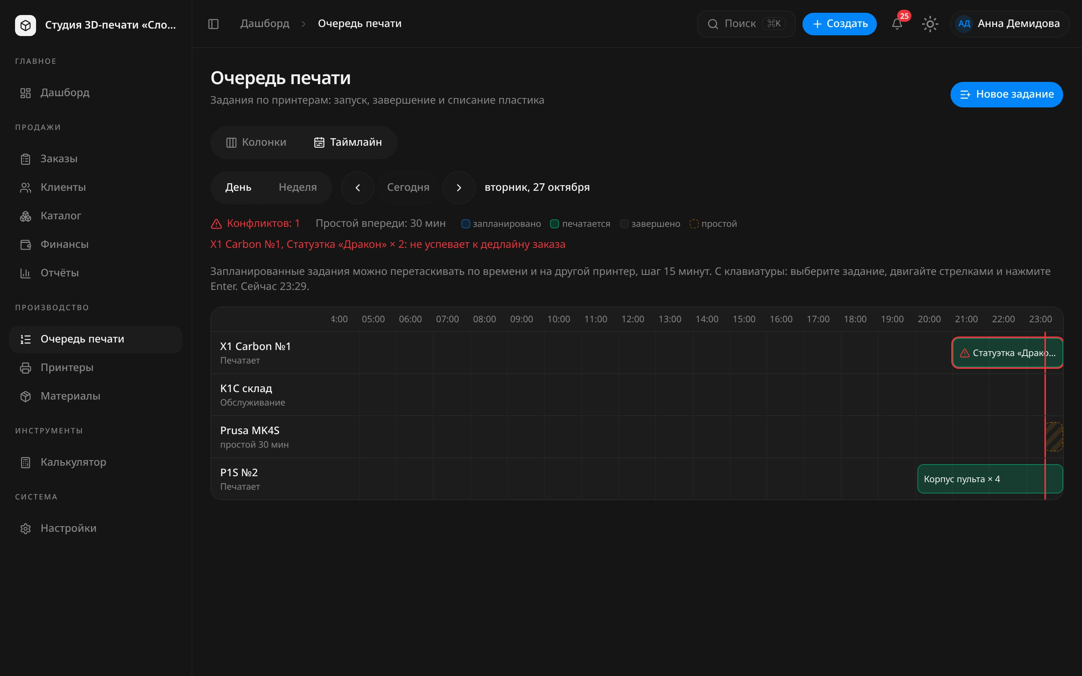The height and width of the screenshot is (676, 1082).
Task: Focus the Поиск search field
Action: (746, 24)
